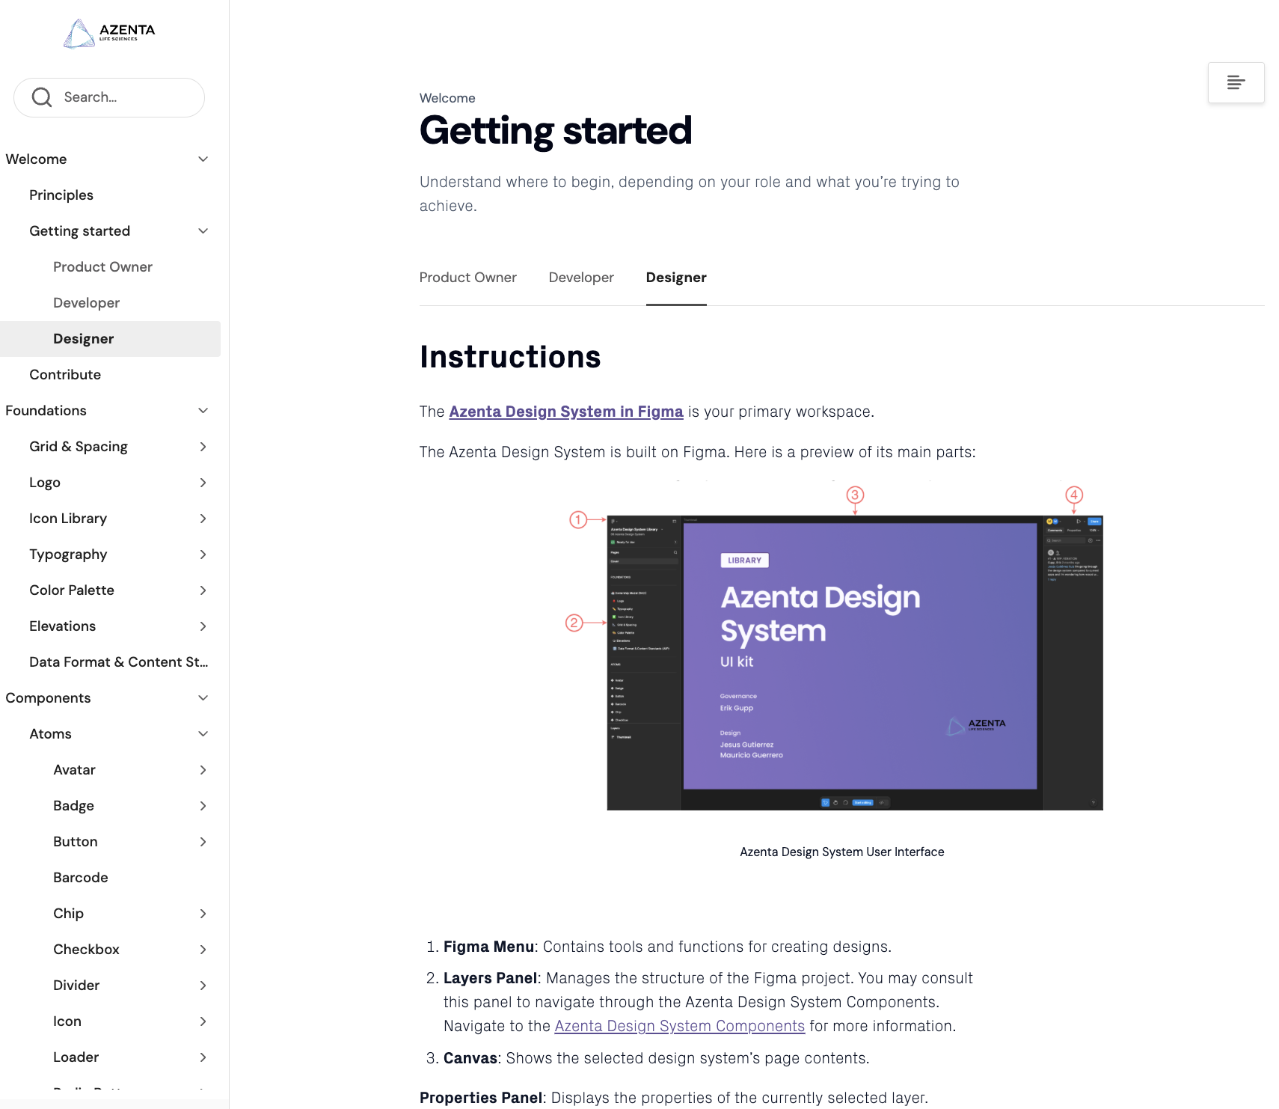The image size is (1279, 1109).
Task: Open the Figma interface preview image
Action: pyautogui.click(x=841, y=647)
